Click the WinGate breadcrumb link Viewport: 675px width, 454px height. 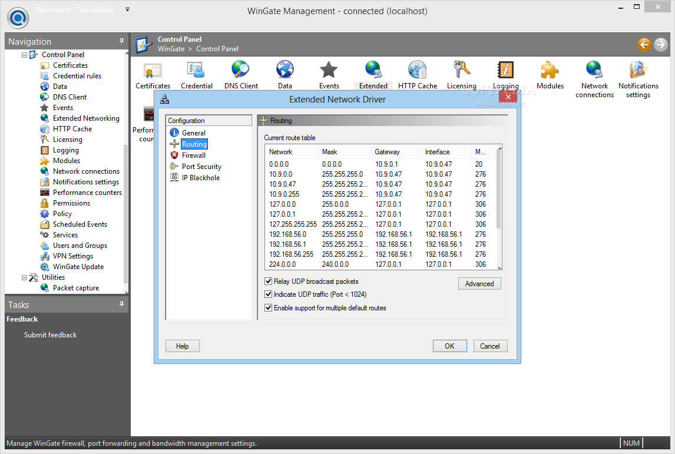[x=171, y=49]
